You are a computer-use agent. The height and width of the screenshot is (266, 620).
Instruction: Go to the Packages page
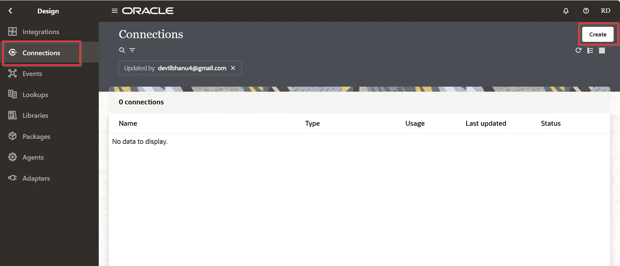pos(36,137)
